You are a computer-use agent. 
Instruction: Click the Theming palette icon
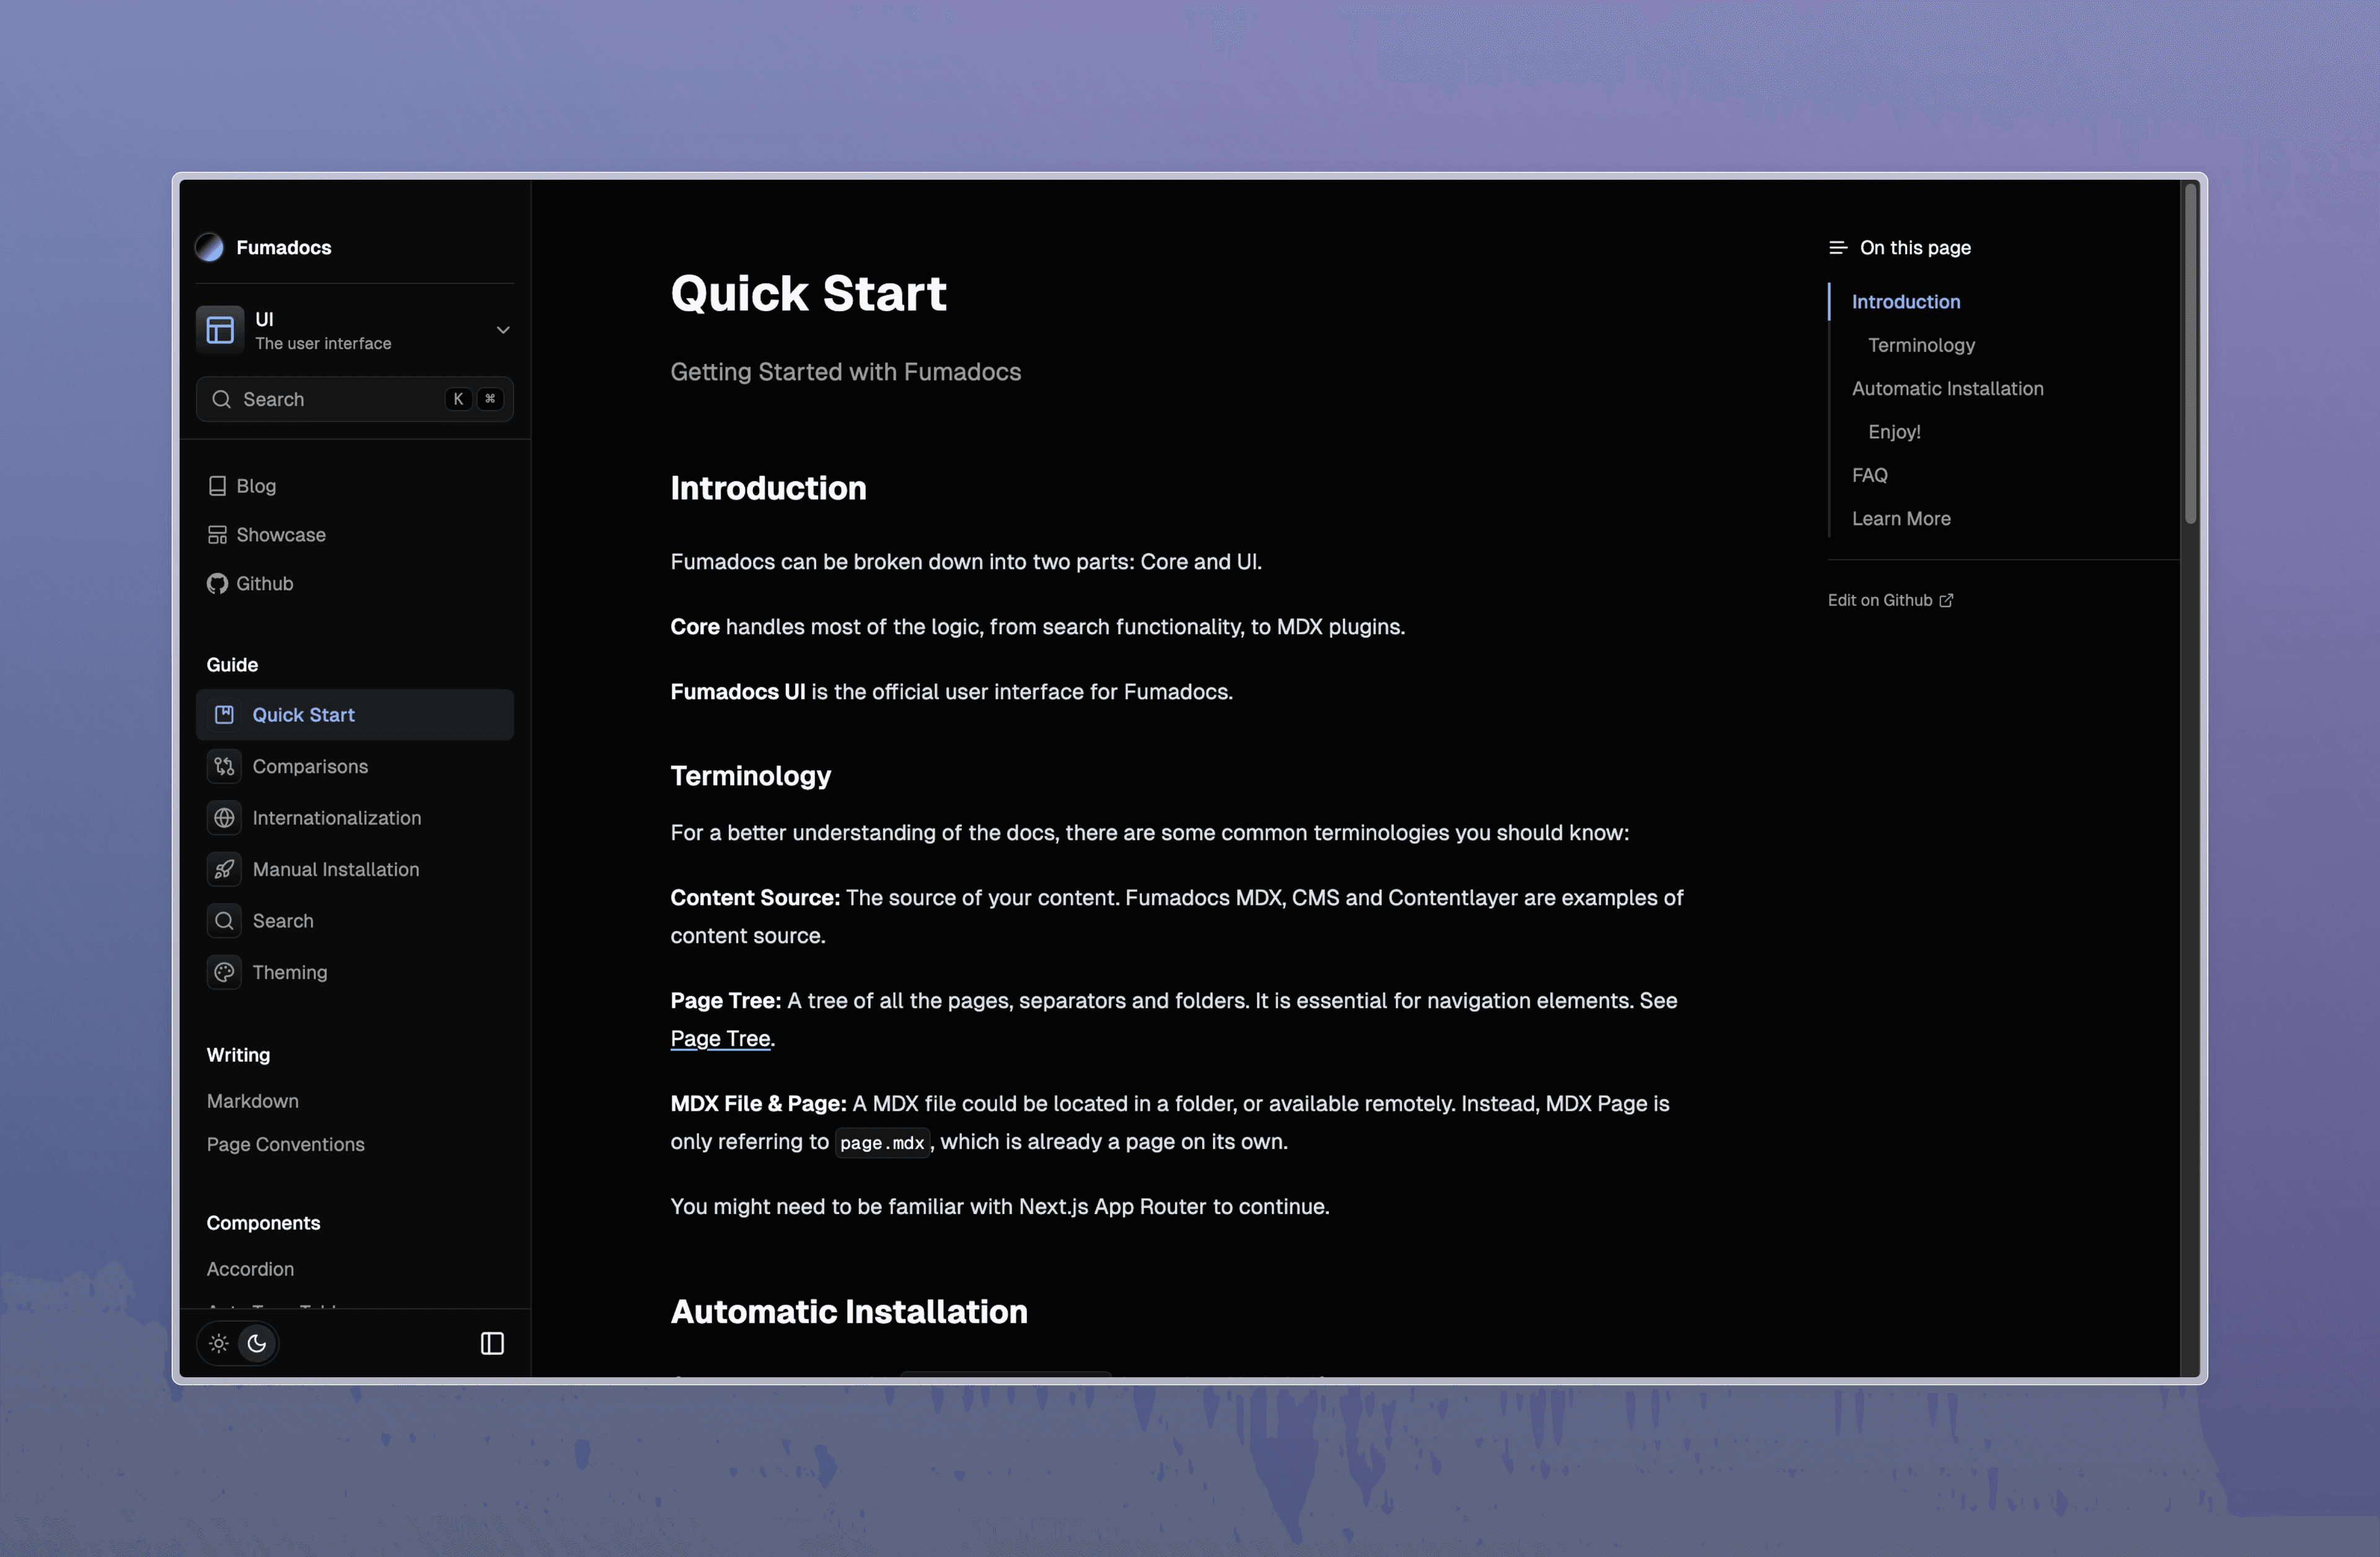(x=224, y=973)
